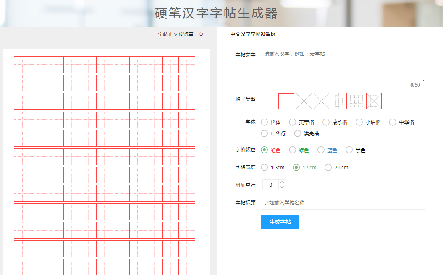443x275 pixels.
Task: Click the 0/50 character counter
Action: coord(415,85)
